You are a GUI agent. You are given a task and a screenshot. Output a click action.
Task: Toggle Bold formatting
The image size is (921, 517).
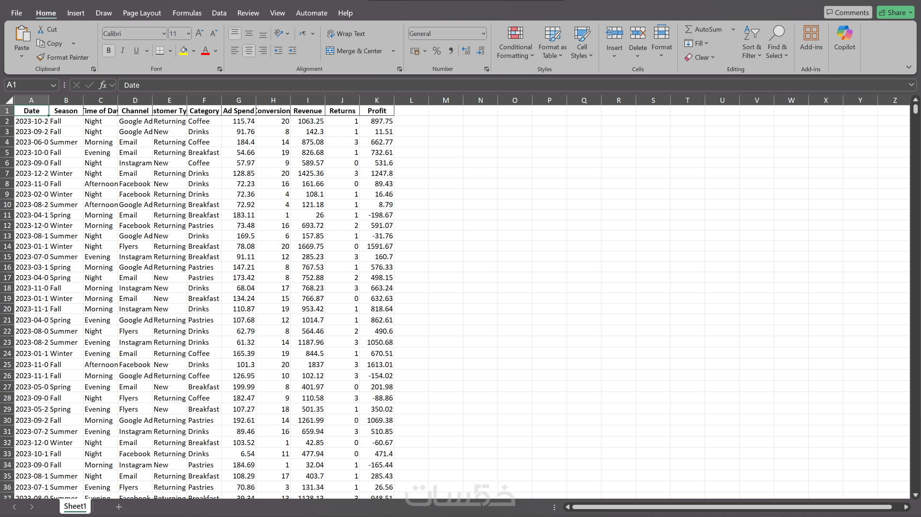click(x=108, y=51)
